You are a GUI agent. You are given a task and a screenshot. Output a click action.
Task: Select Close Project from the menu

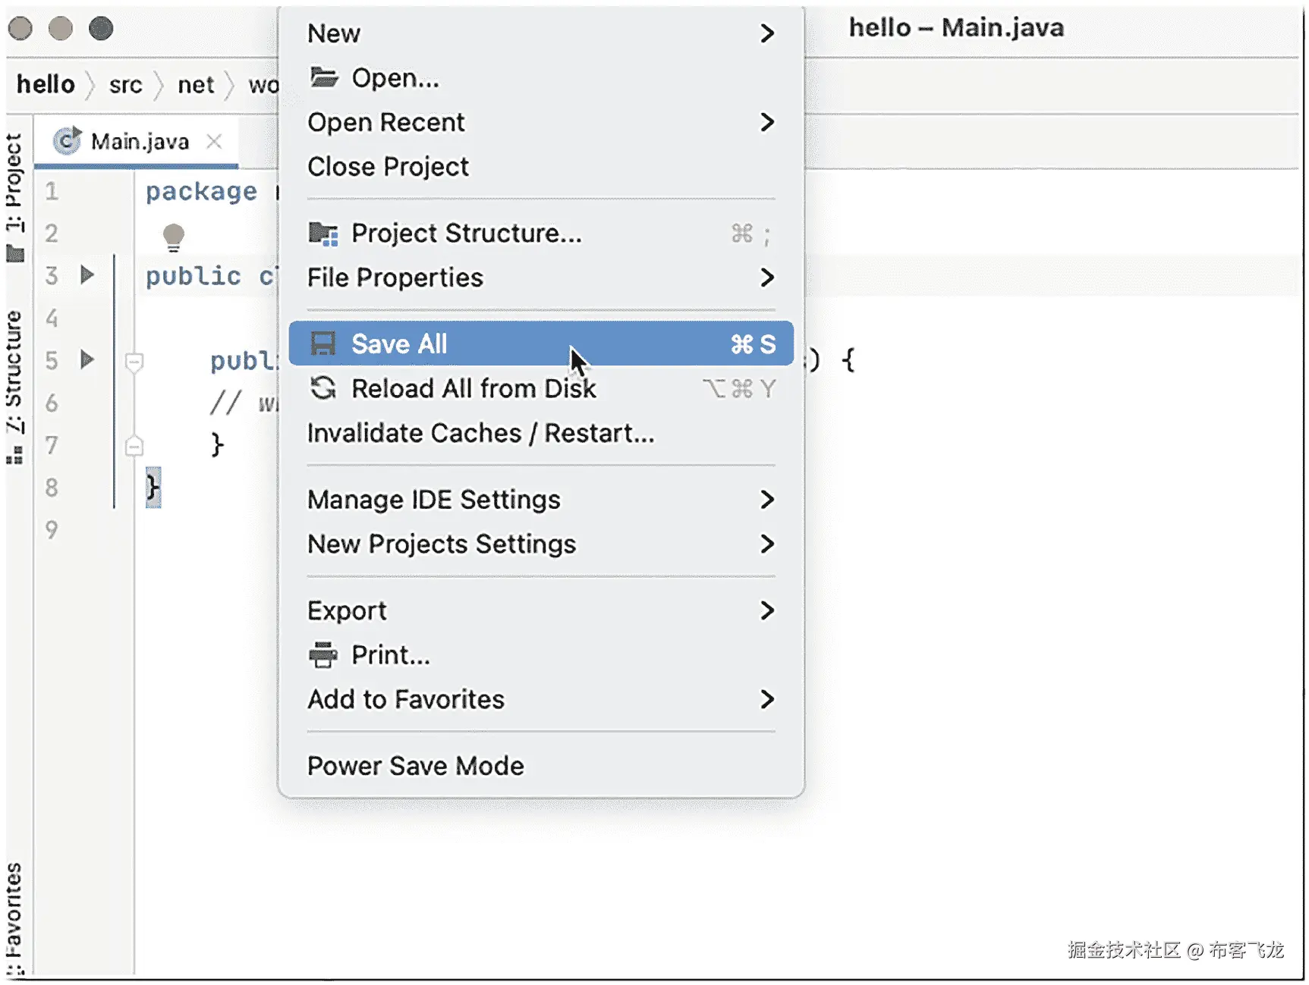pyautogui.click(x=388, y=167)
